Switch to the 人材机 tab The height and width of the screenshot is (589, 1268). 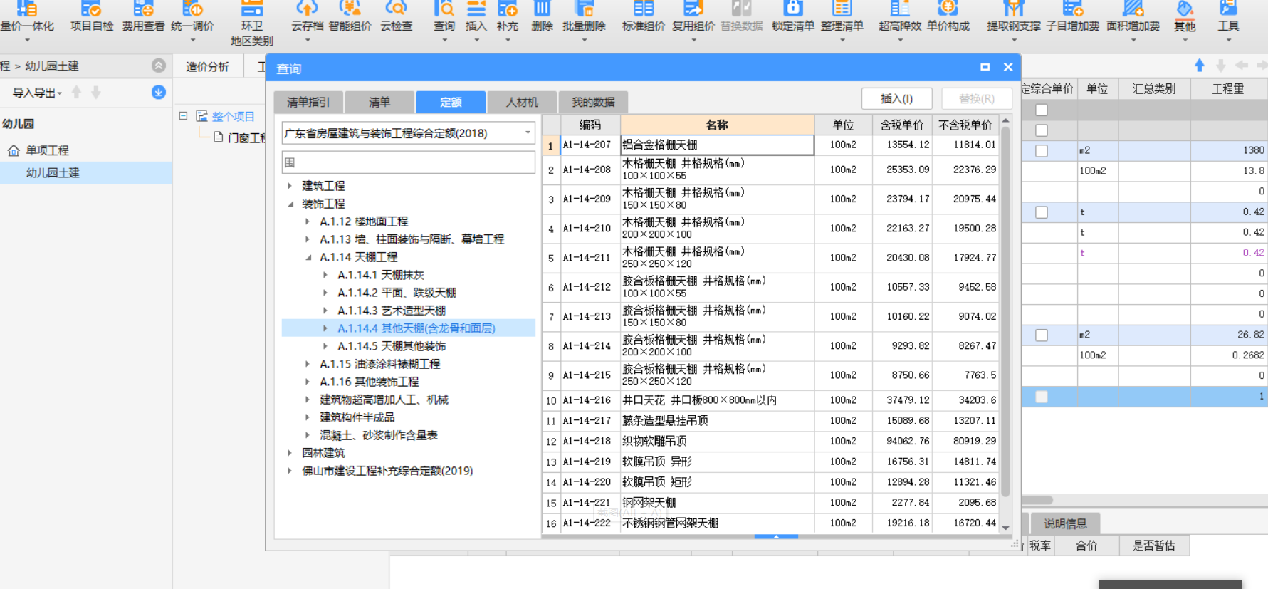coord(522,103)
